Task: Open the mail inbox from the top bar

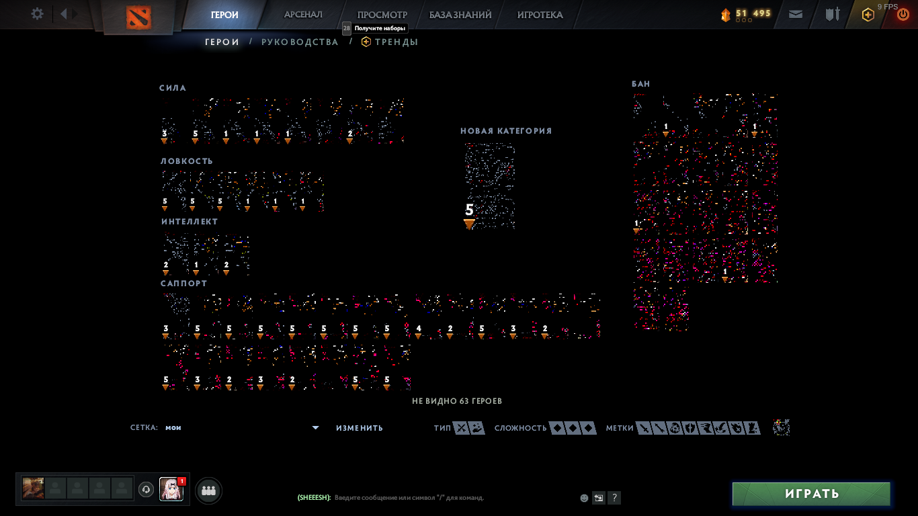Action: point(796,14)
